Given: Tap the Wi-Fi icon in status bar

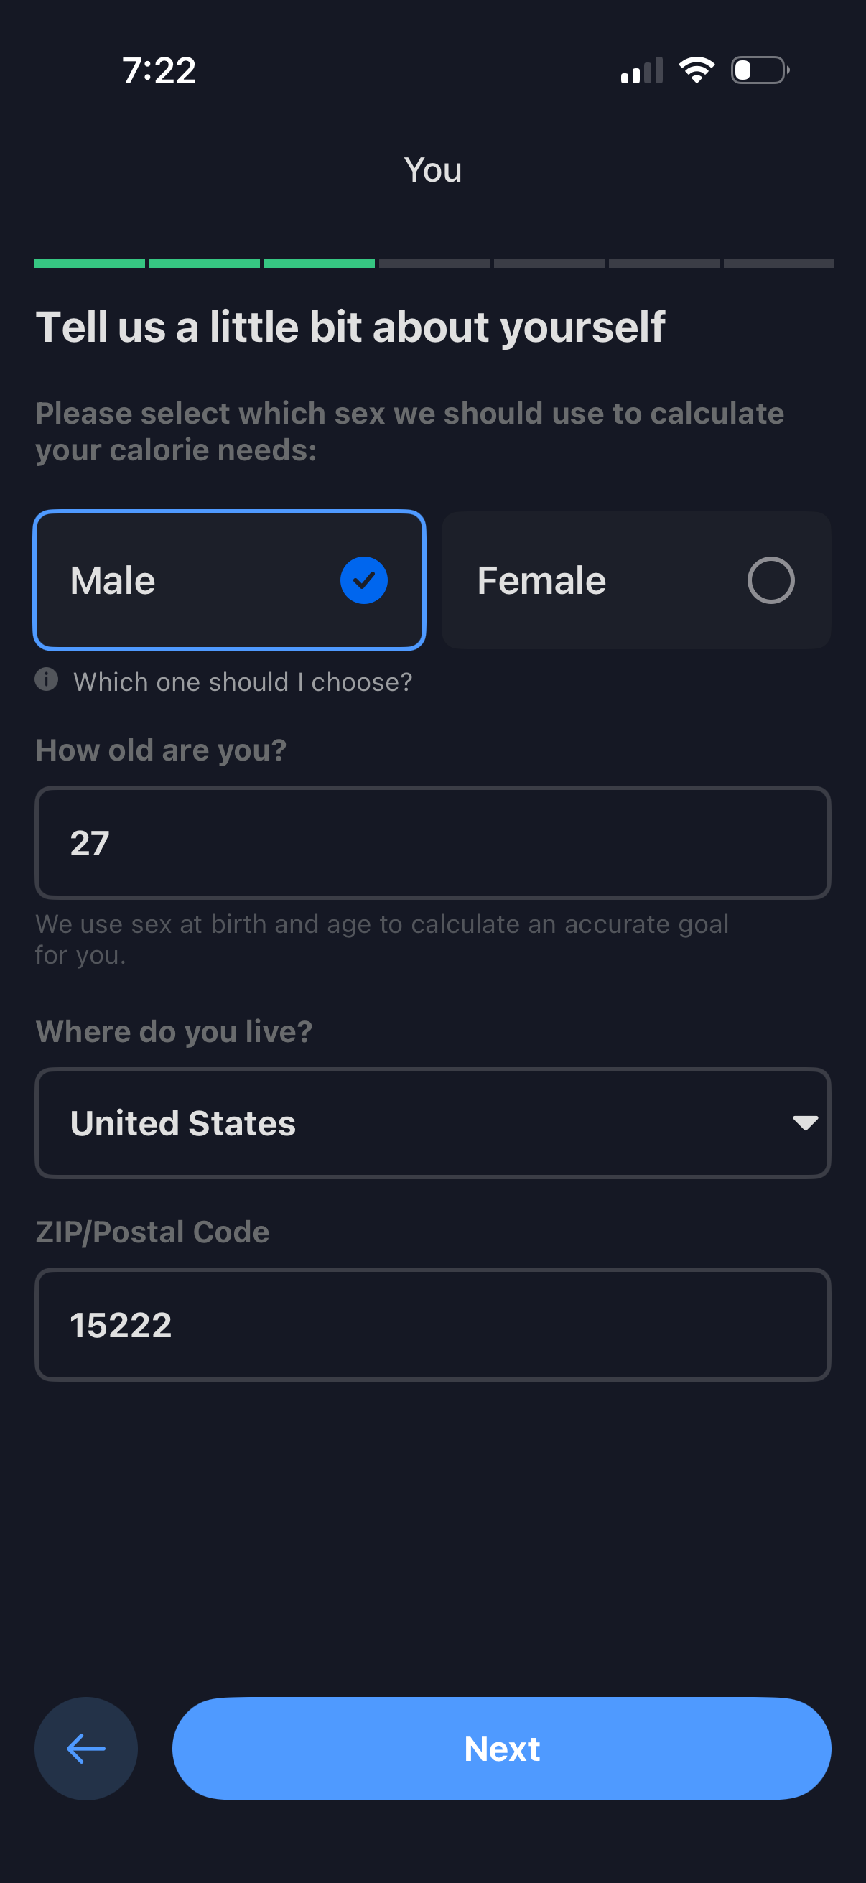Looking at the screenshot, I should (697, 70).
